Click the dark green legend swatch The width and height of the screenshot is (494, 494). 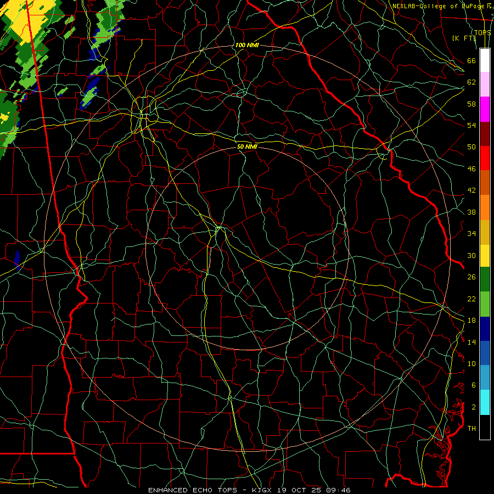point(485,279)
